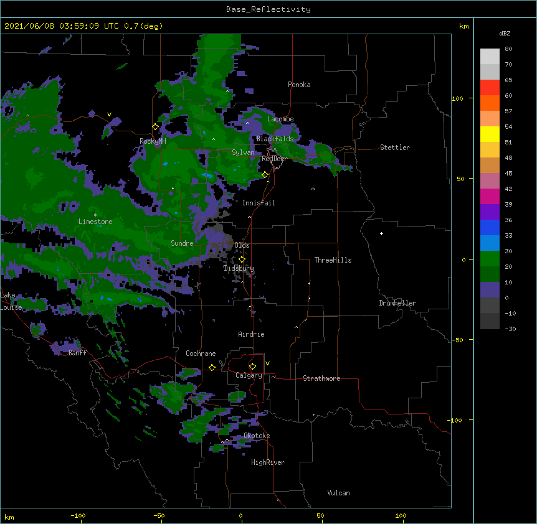The width and height of the screenshot is (537, 524).
Task: Click the 50 km mark on bottom axis
Action: coord(320,516)
